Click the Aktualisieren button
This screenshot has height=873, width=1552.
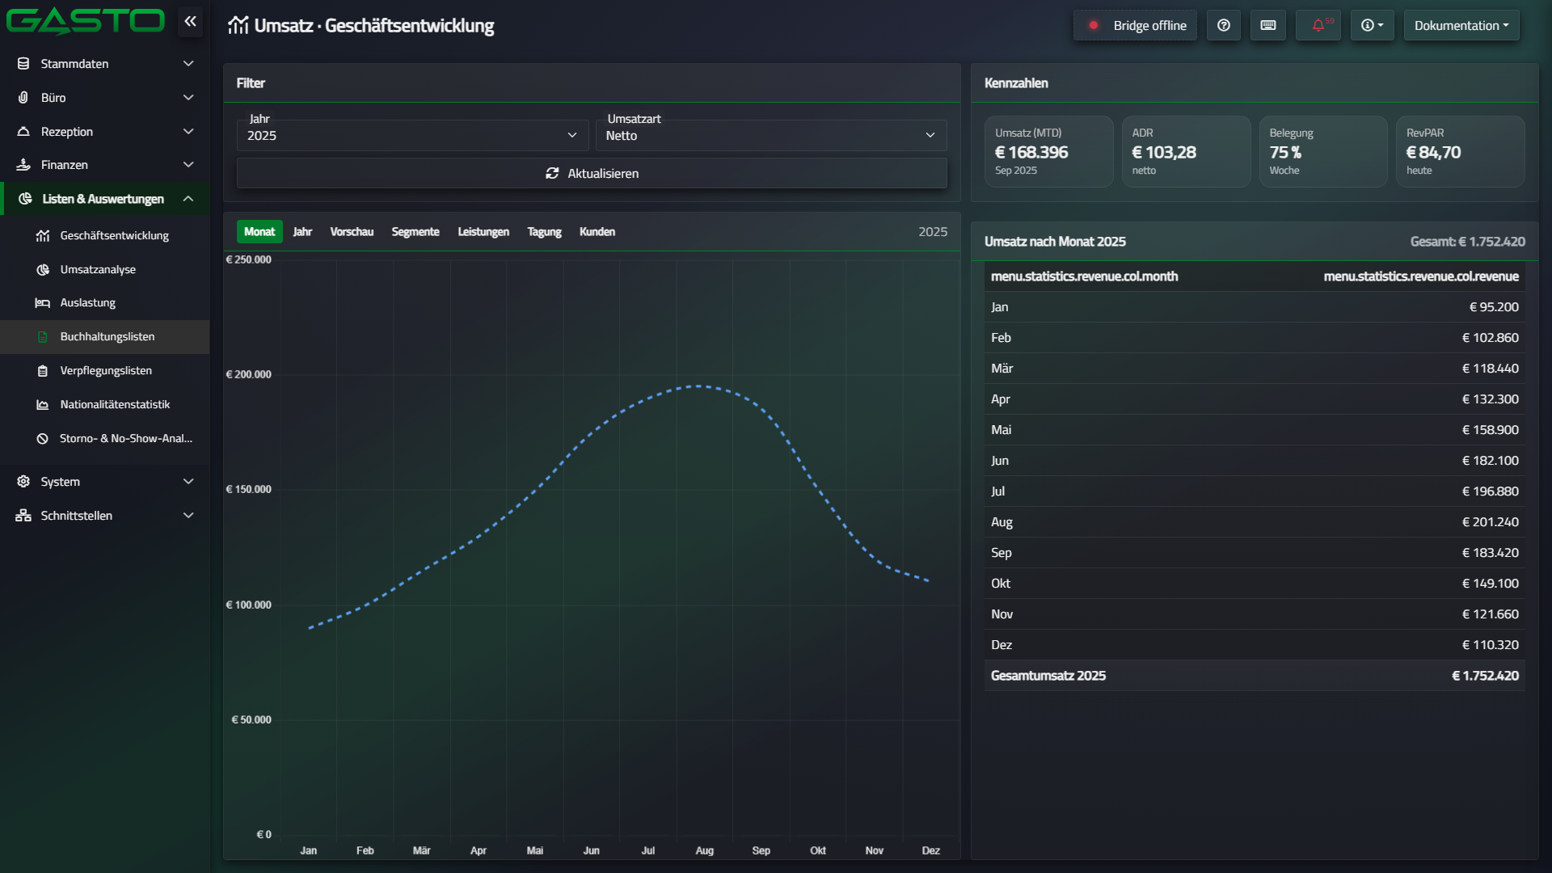592,174
